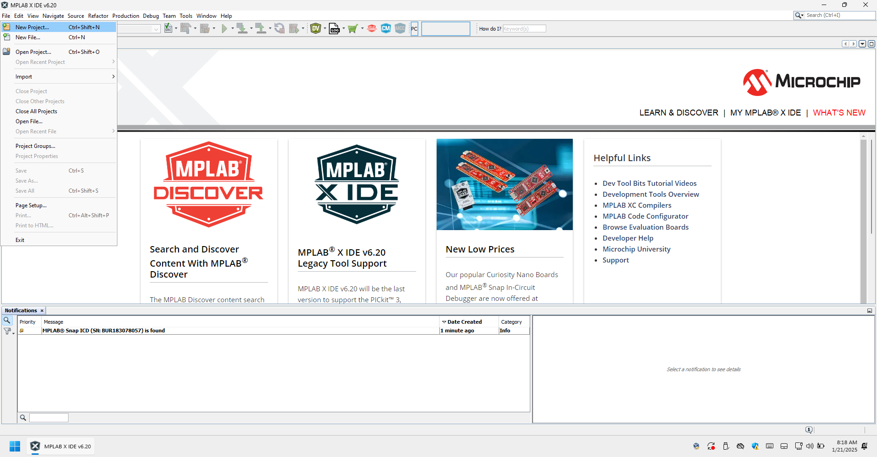The height and width of the screenshot is (457, 877).
Task: Open dropdown arrow next to shopping cart icon
Action: [x=362, y=28]
